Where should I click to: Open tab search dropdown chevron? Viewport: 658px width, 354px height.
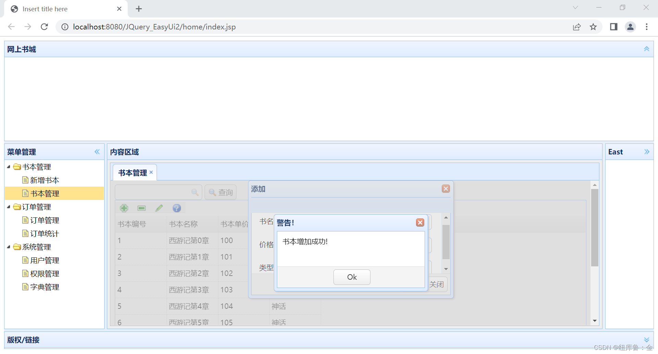tap(575, 8)
